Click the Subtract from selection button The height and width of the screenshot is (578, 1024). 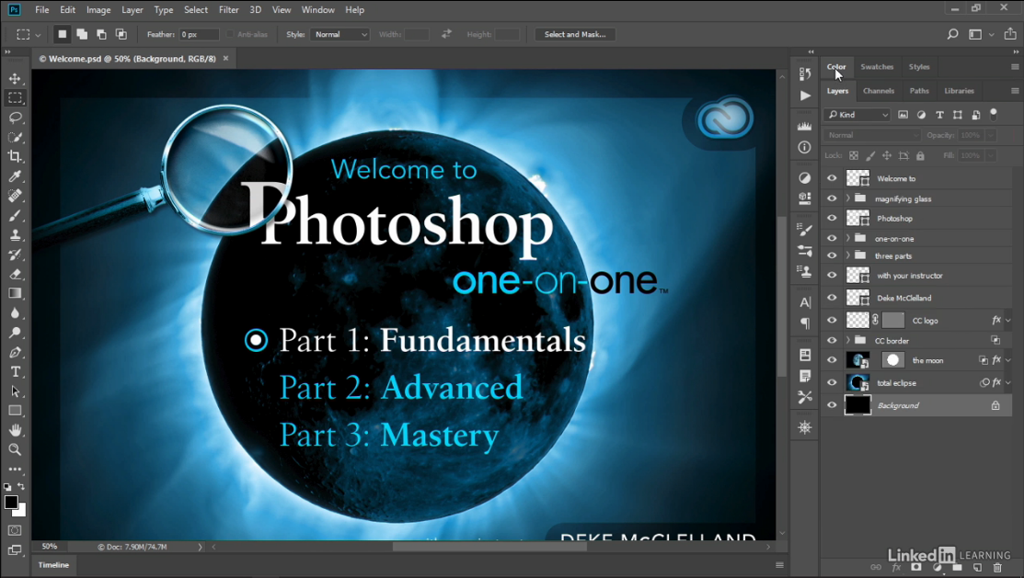click(x=101, y=35)
